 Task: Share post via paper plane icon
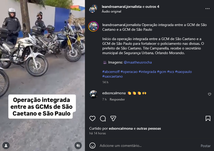[x=113, y=118]
